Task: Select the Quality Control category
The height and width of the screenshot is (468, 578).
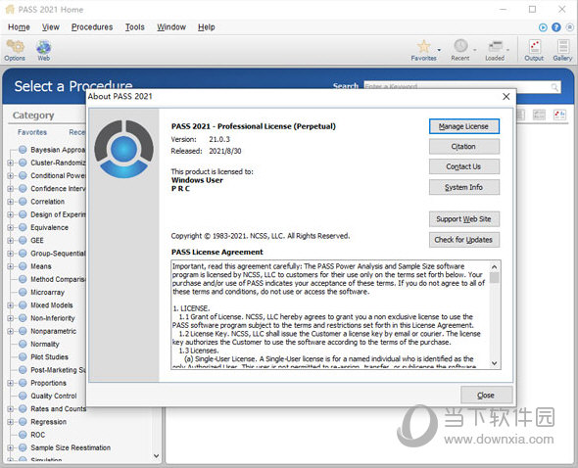Action: click(x=54, y=396)
